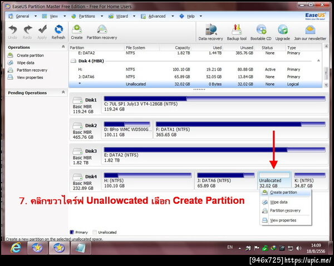
Task: Select the K: (NTFS) partition block
Action: pos(310,180)
